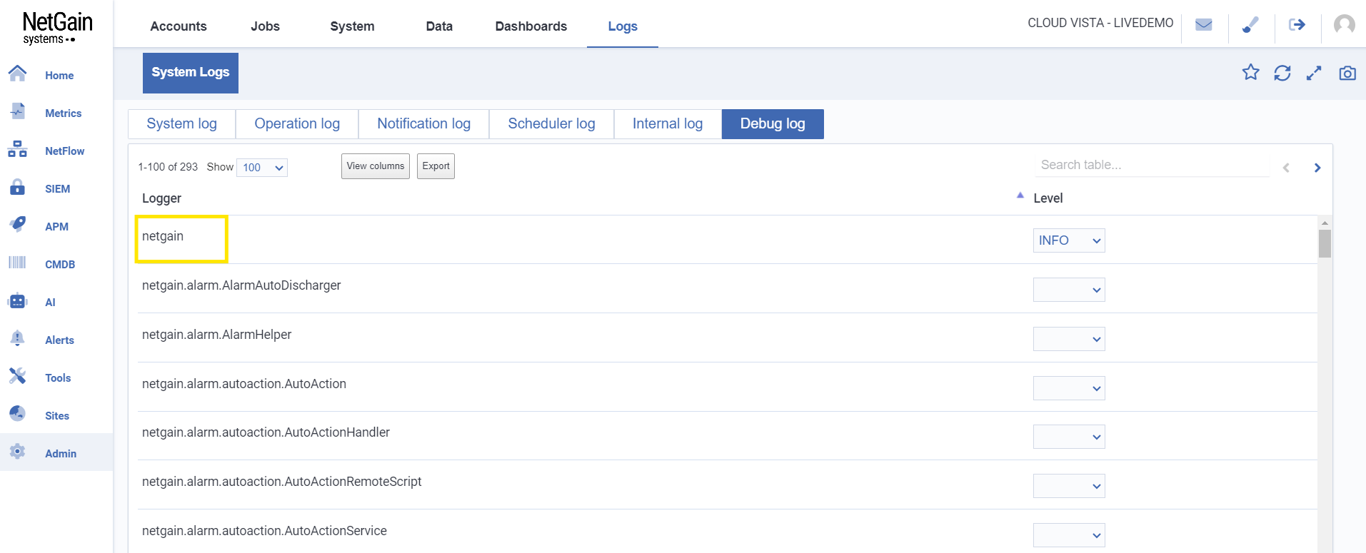The image size is (1366, 553).
Task: Click the Export button
Action: [x=436, y=166]
